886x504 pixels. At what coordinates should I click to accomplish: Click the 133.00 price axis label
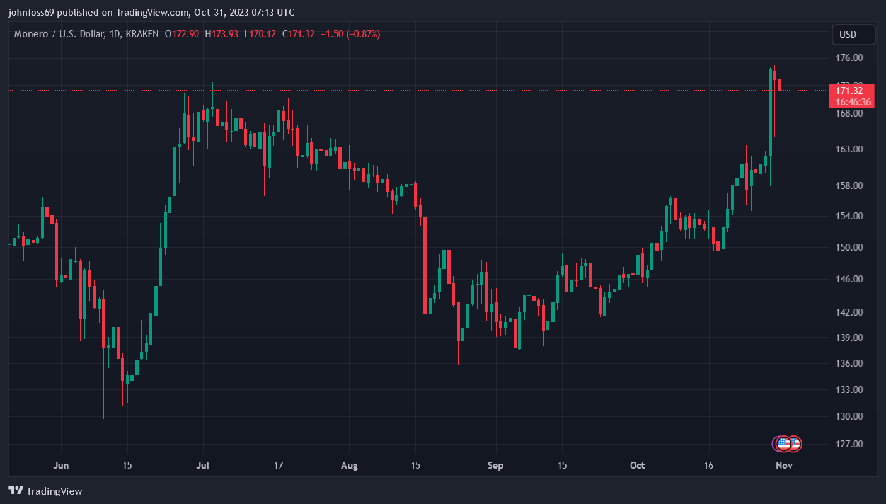[x=849, y=390]
